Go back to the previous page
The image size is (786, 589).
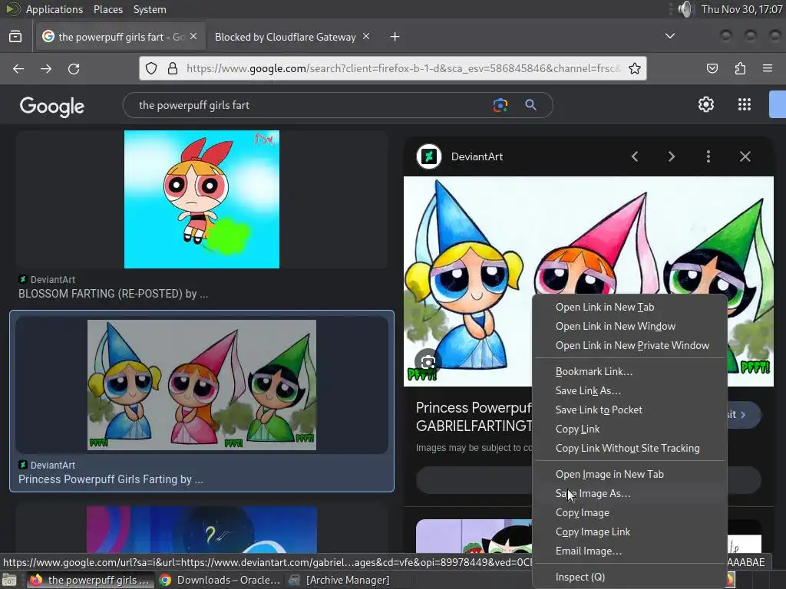point(18,68)
